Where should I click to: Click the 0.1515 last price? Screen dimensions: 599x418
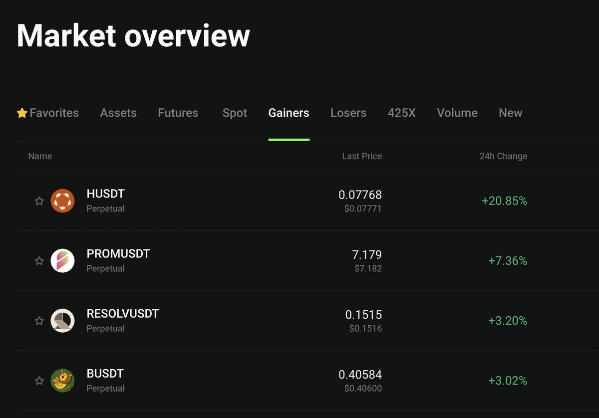tap(363, 314)
